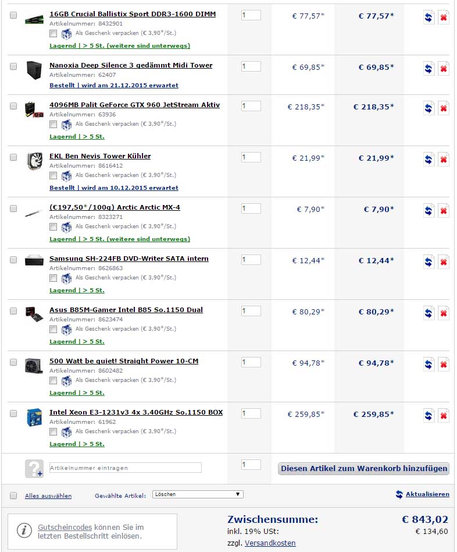Open Nanoxia availability 21.12.2015 link
457x552 pixels.
(x=114, y=86)
